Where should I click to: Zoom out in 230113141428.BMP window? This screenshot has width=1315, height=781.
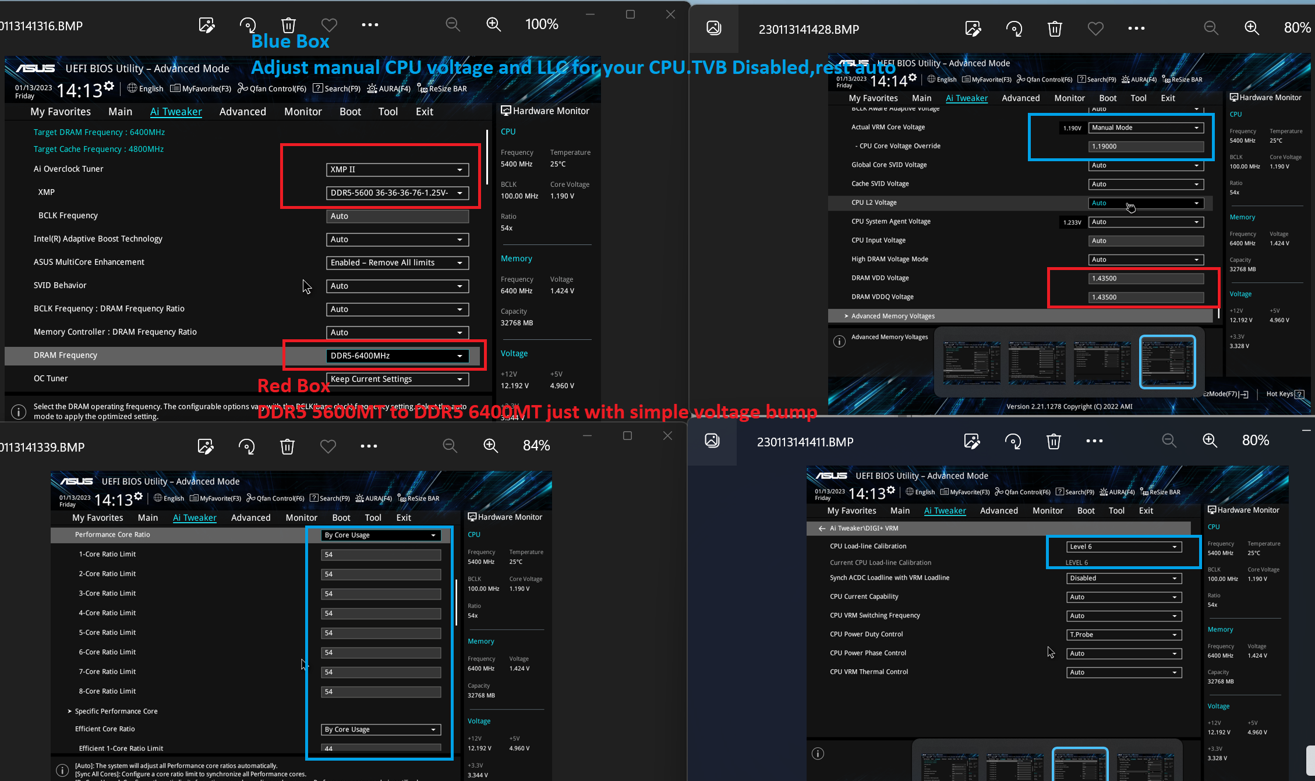coord(1211,28)
